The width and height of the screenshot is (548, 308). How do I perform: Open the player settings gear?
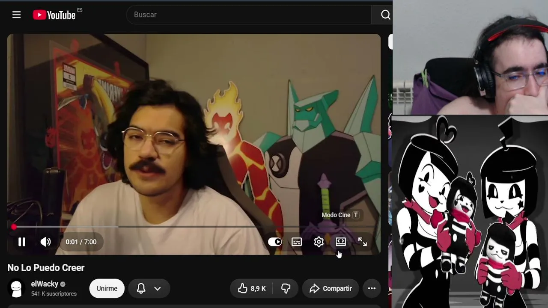click(x=319, y=242)
